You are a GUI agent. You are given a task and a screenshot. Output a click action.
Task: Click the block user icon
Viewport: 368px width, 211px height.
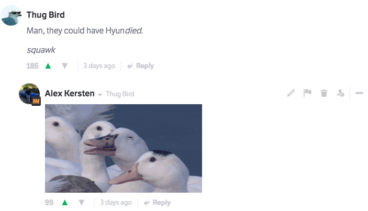340,93
